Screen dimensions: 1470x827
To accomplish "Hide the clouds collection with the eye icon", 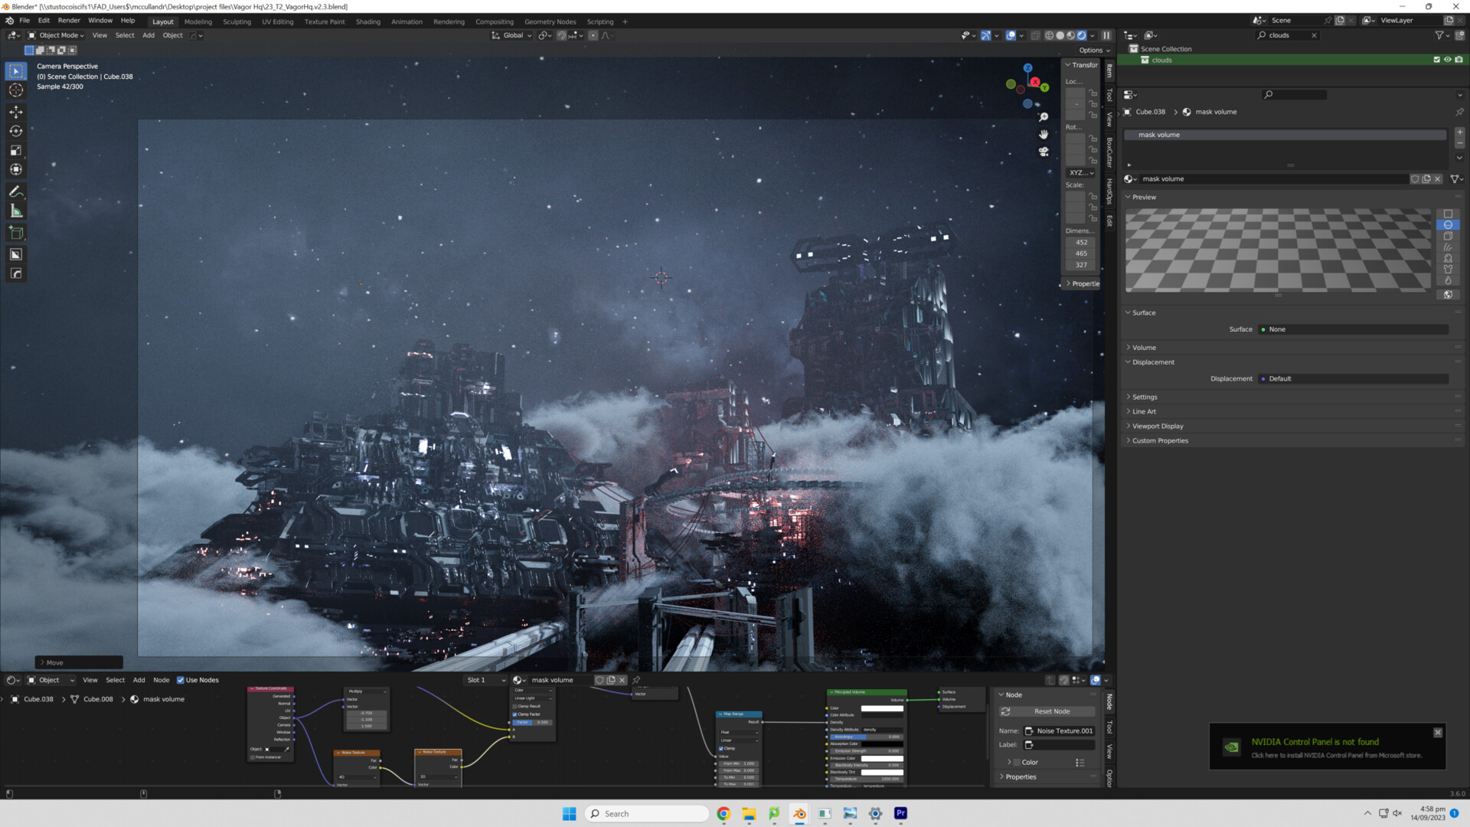I will click(x=1447, y=60).
